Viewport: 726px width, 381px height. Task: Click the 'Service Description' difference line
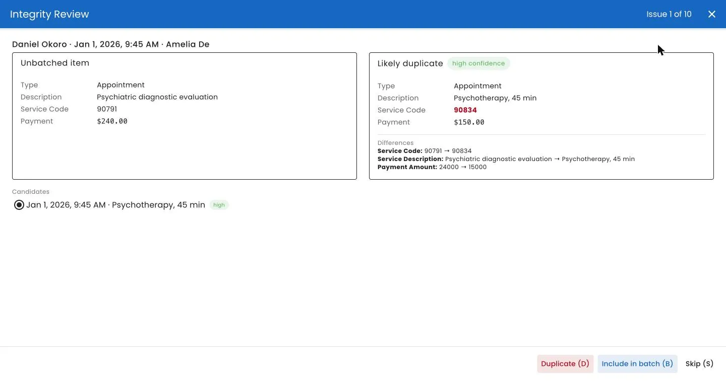coord(506,159)
